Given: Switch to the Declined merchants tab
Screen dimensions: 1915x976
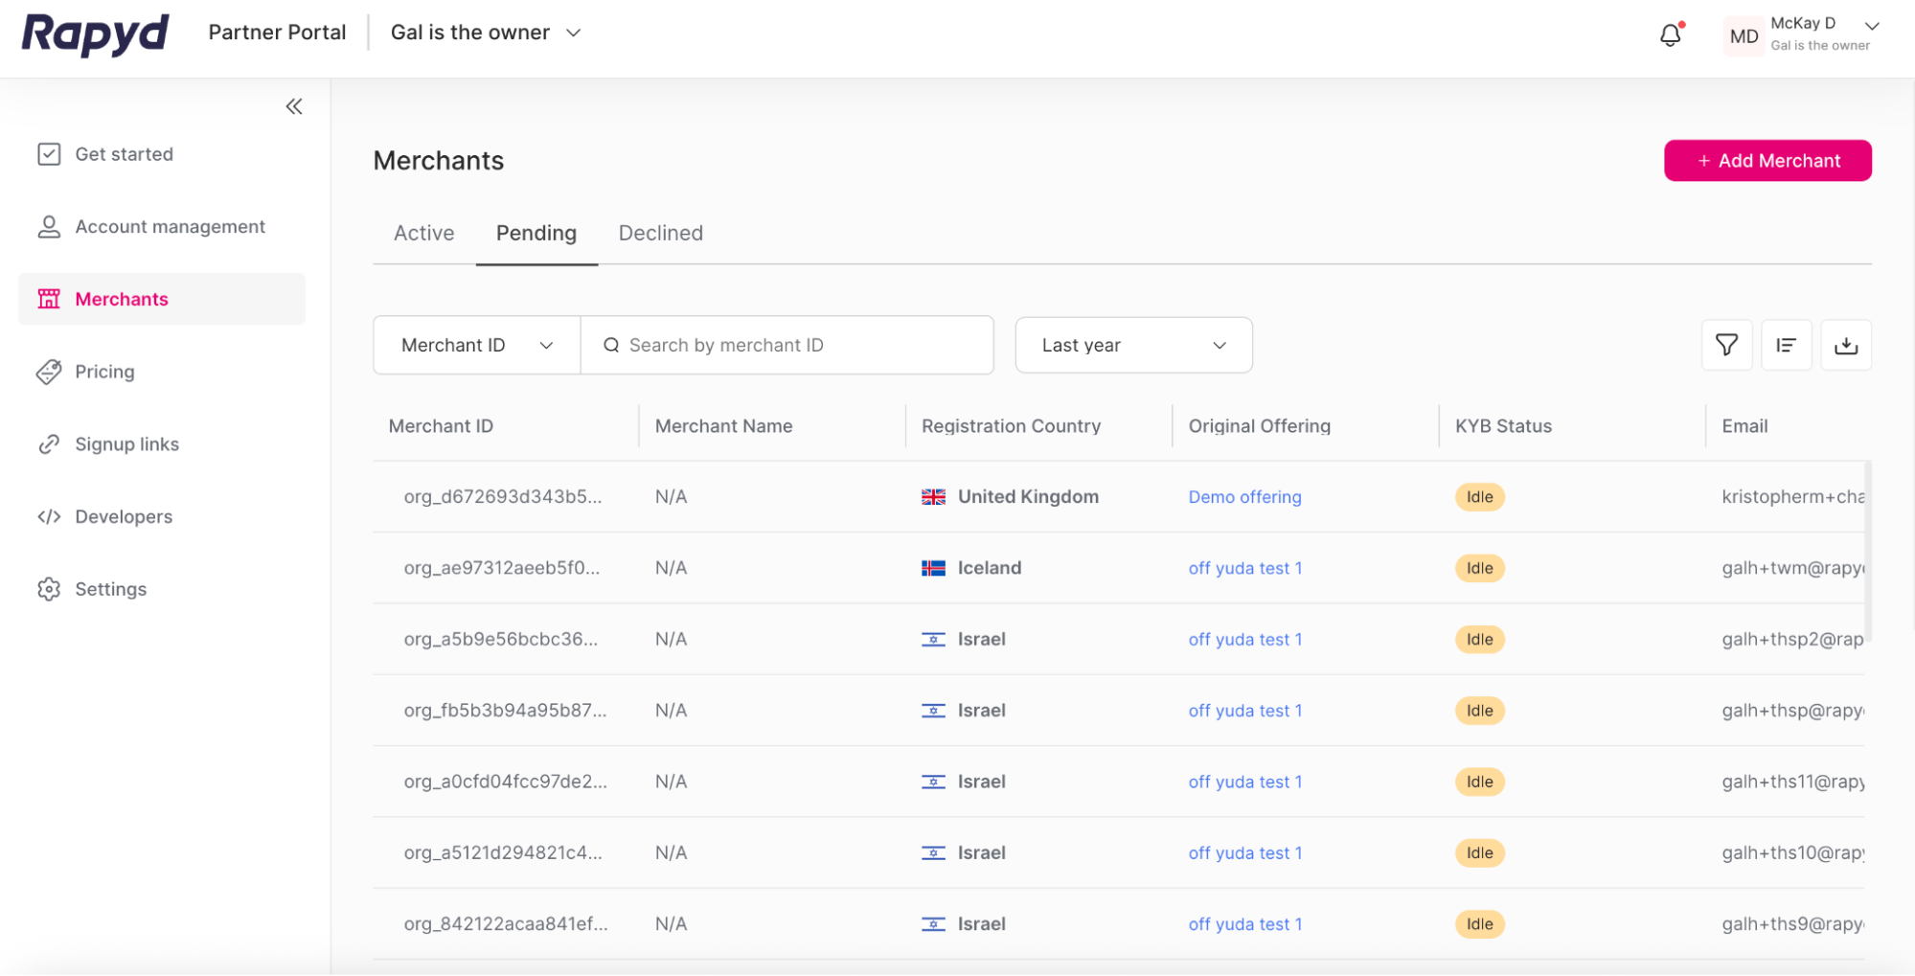Looking at the screenshot, I should click(659, 233).
